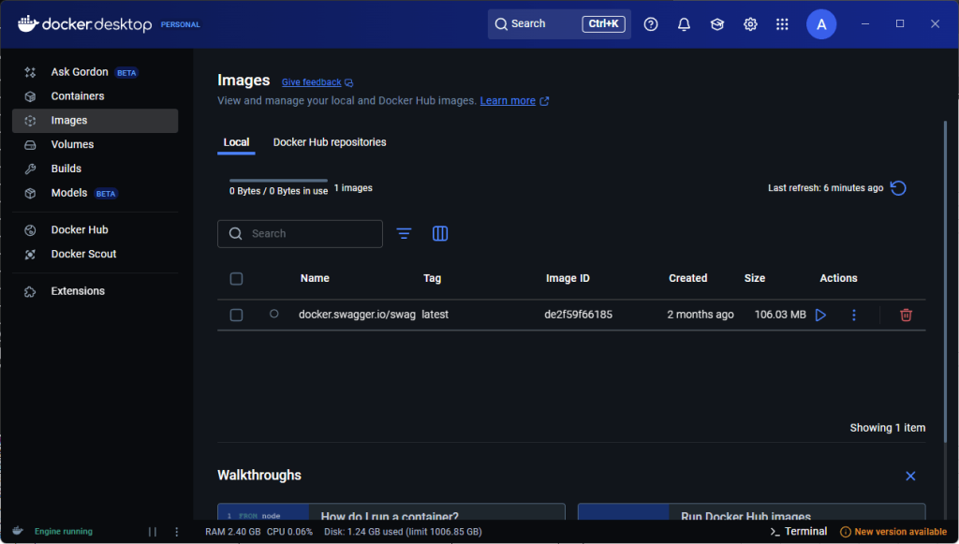
Task: Click the Engine running whale status icon
Action: (x=18, y=531)
